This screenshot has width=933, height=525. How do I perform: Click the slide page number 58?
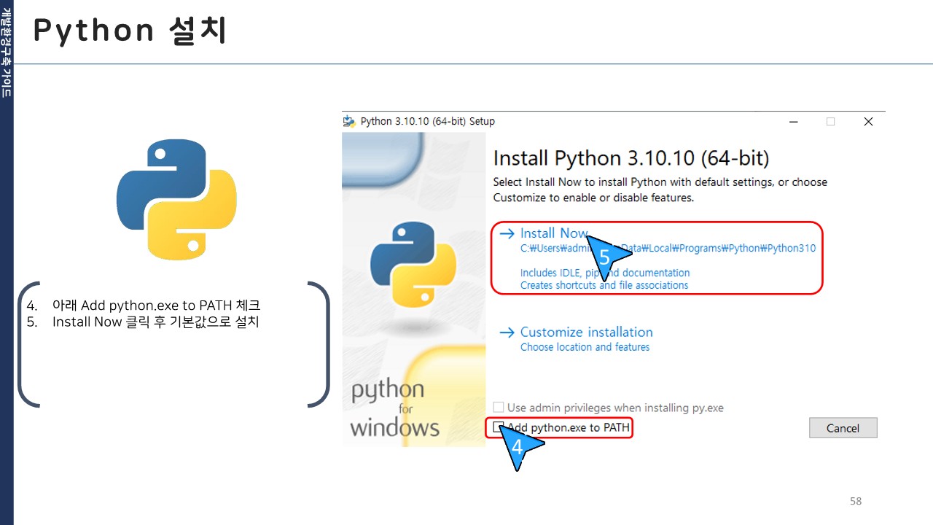pyautogui.click(x=856, y=501)
